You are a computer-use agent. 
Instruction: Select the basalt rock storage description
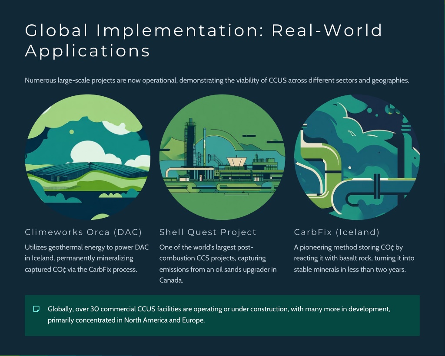point(354,258)
